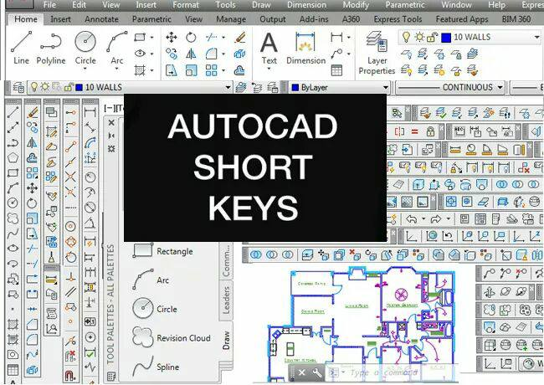Click Arc in tool palette
Viewport: 544px width, 385px height.
[x=151, y=280]
